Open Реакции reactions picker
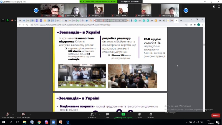The height and width of the screenshot is (125, 222). click(151, 115)
